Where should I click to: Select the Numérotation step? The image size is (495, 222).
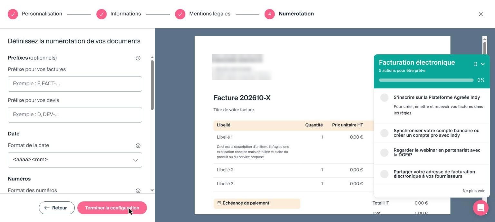(x=296, y=14)
